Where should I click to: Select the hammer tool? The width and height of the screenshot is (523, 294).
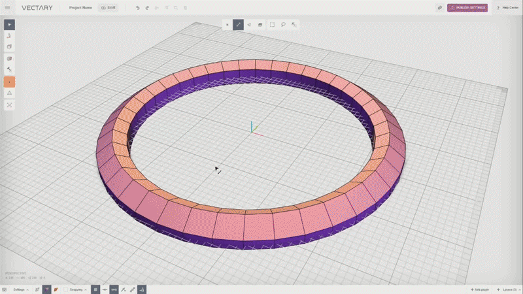9,70
